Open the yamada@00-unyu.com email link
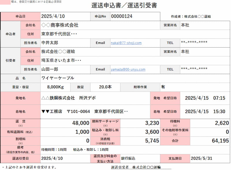 click(x=128, y=69)
